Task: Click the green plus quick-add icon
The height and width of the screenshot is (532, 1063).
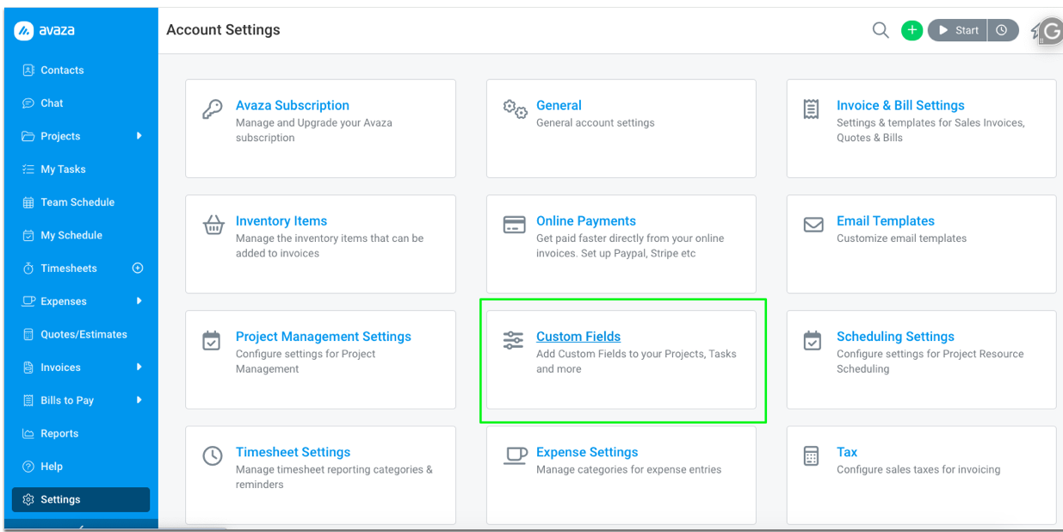Action: pyautogui.click(x=912, y=30)
